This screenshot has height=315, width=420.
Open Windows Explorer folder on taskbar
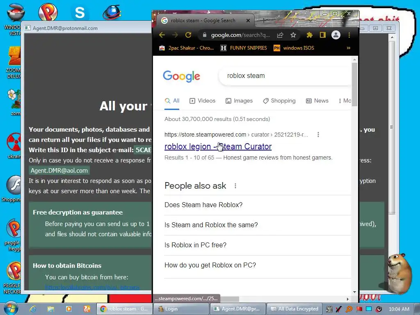pos(50,309)
